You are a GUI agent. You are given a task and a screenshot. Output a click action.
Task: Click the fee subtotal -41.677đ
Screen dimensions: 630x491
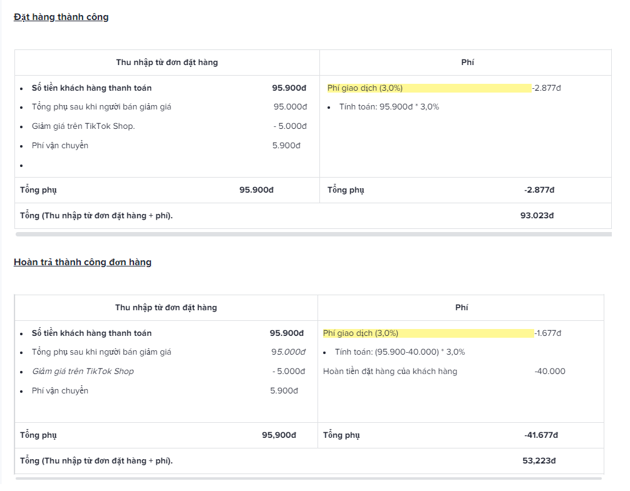[x=540, y=435]
